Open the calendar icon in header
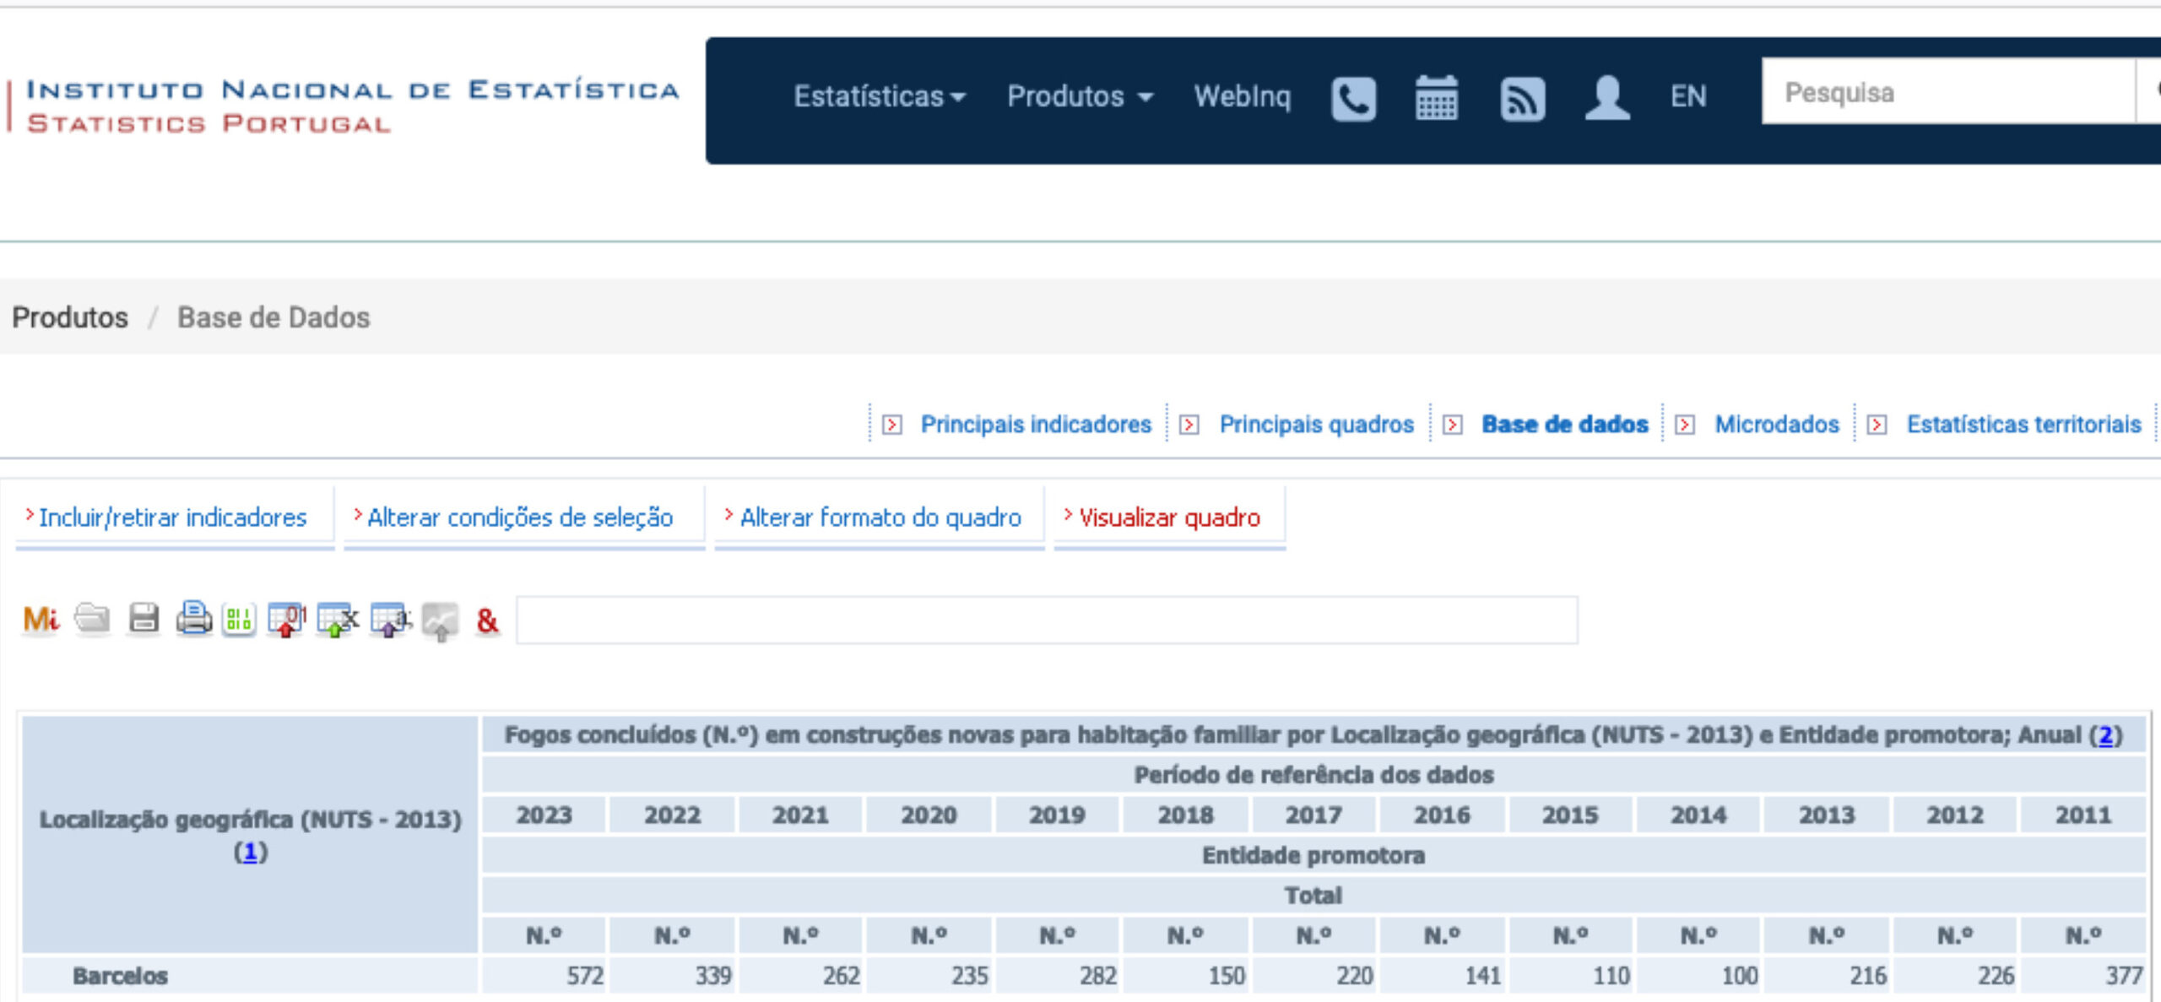 [x=1436, y=99]
